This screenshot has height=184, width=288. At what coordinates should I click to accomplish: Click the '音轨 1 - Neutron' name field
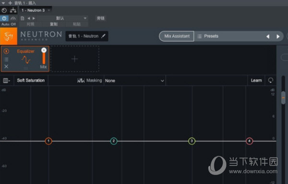[x=87, y=36]
